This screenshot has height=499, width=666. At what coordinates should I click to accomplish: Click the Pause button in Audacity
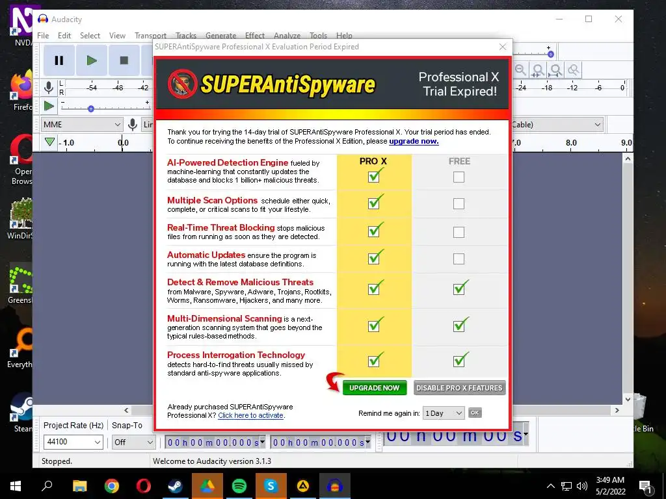tap(59, 60)
